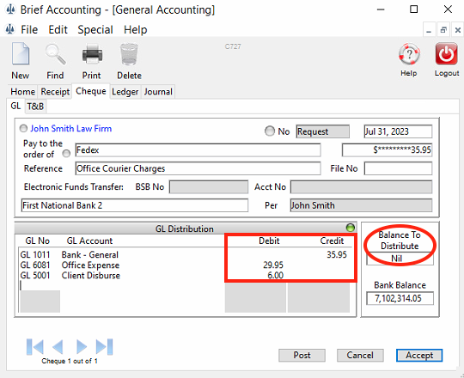
Task: Click the Print printer icon
Action: point(92,54)
